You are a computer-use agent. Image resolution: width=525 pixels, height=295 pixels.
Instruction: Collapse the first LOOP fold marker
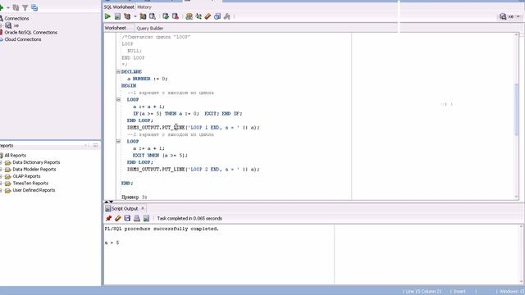pos(118,99)
